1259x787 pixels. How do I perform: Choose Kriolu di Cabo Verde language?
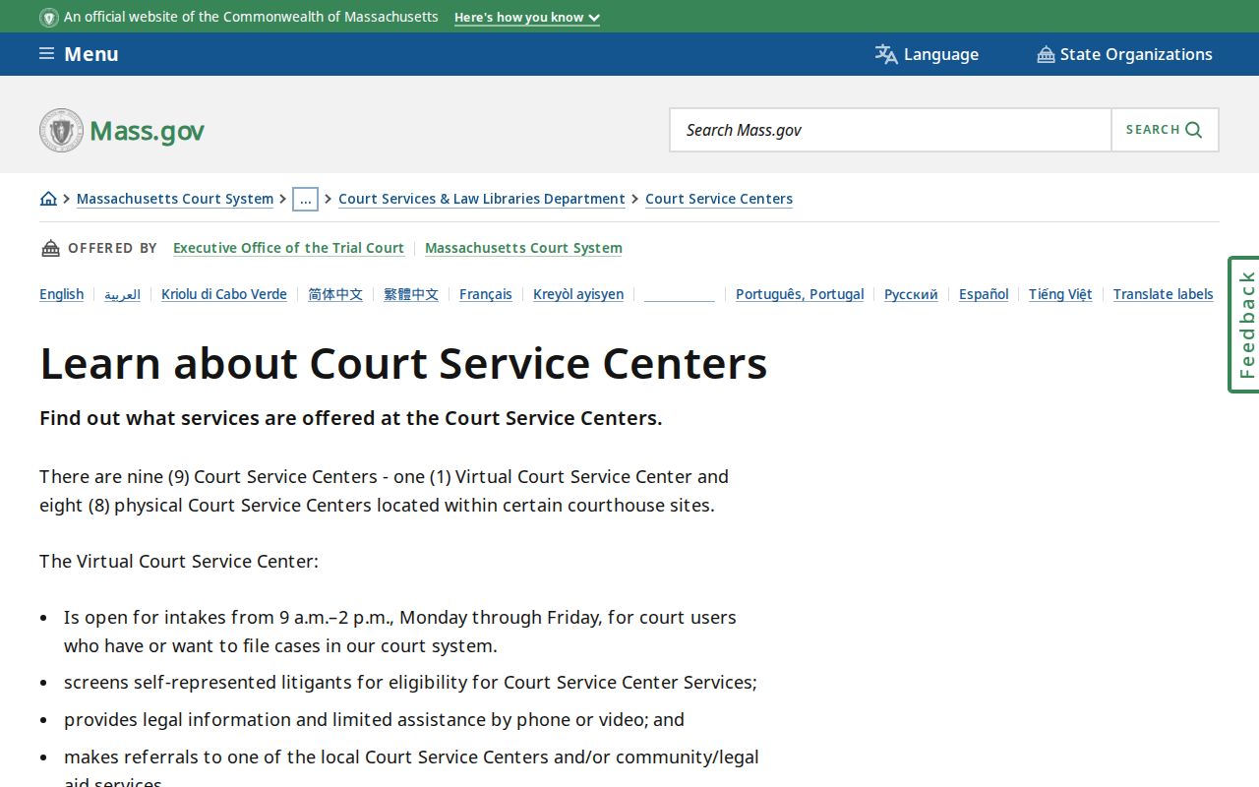[224, 294]
